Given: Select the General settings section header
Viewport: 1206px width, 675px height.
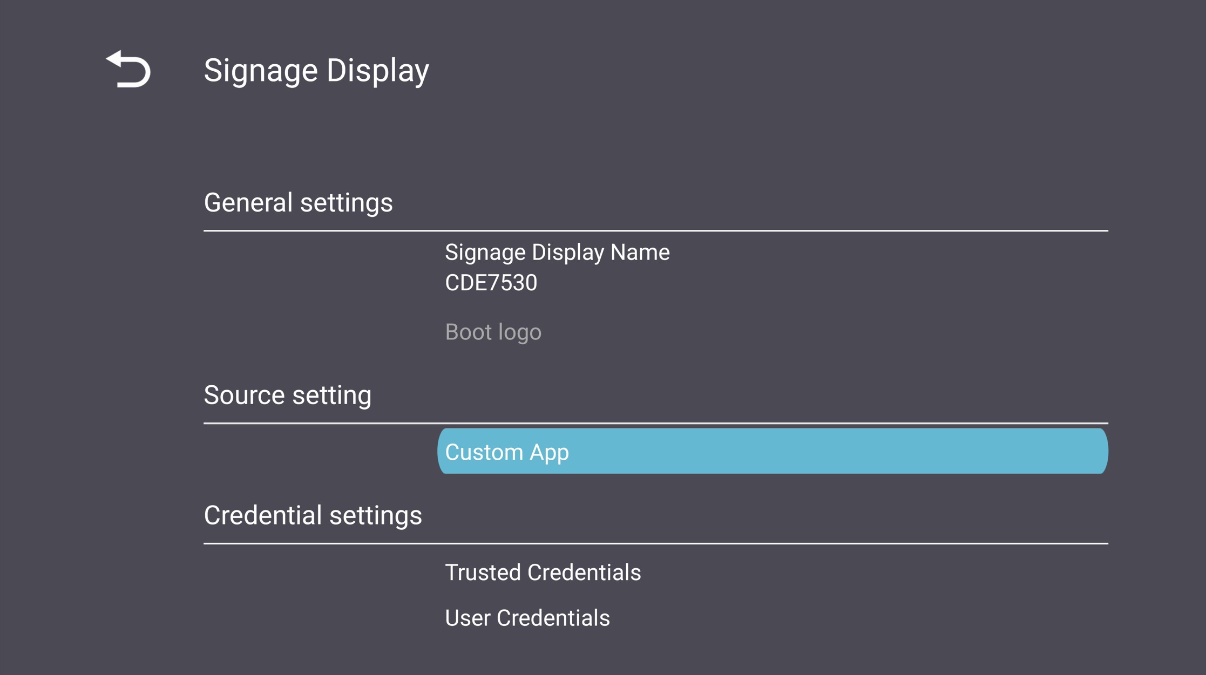Looking at the screenshot, I should 298,203.
